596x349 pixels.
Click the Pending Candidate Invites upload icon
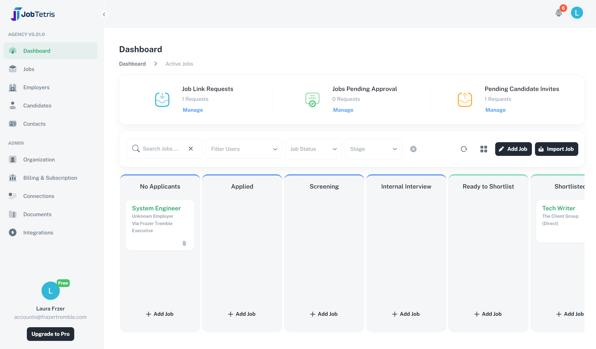pos(465,99)
